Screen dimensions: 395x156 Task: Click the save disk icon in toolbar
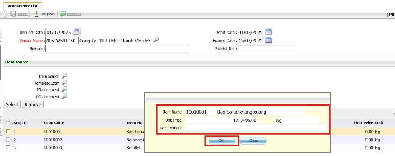(x=13, y=14)
